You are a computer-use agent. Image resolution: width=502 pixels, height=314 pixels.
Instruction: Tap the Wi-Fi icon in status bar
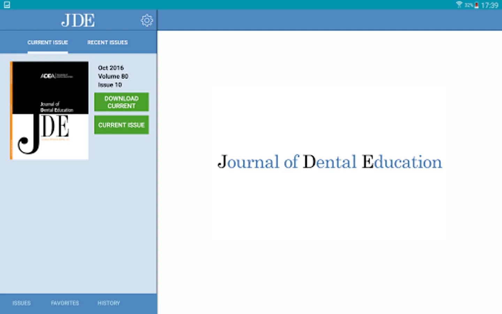[459, 5]
